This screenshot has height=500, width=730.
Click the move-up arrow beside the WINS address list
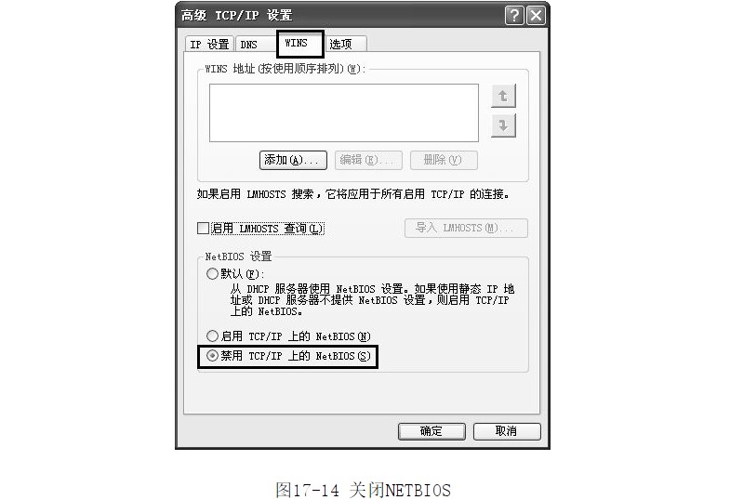pos(503,97)
